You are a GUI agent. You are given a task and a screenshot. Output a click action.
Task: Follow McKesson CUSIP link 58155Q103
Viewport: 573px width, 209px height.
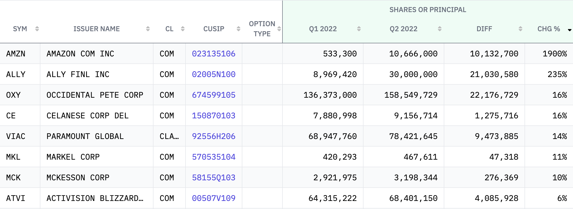pyautogui.click(x=214, y=178)
